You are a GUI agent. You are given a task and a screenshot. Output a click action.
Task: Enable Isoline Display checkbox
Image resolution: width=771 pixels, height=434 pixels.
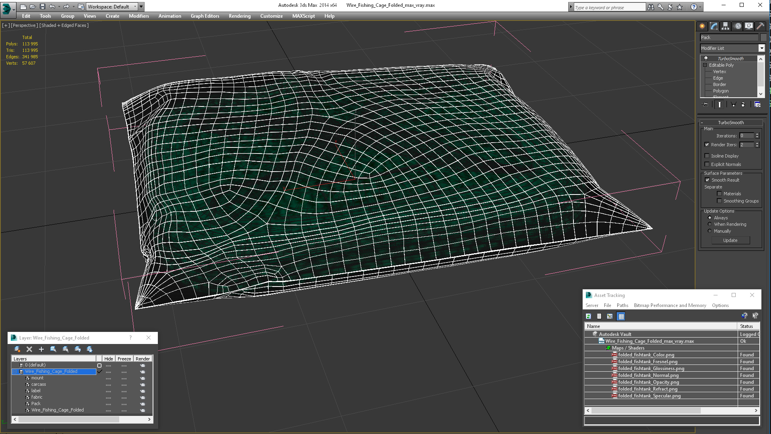(x=707, y=156)
